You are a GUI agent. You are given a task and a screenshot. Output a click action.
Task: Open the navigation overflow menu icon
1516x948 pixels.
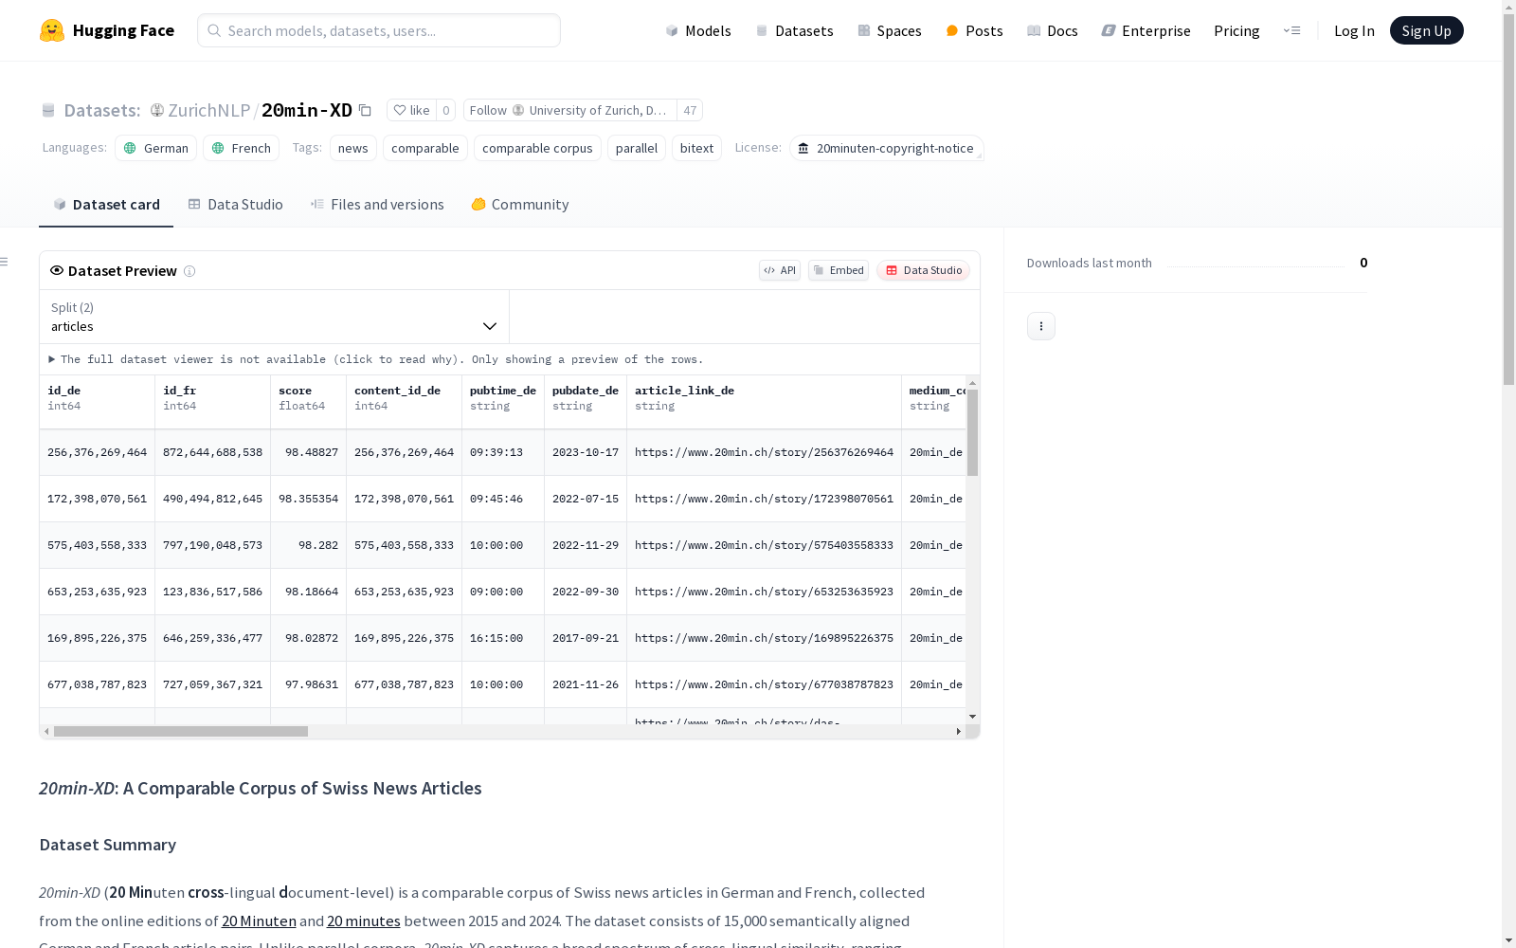1292,30
